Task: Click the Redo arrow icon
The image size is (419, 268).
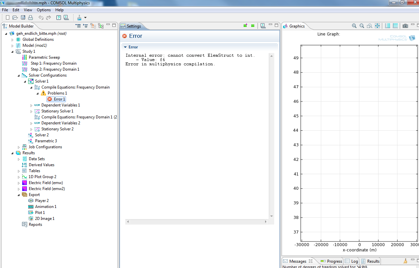Action: point(48,18)
